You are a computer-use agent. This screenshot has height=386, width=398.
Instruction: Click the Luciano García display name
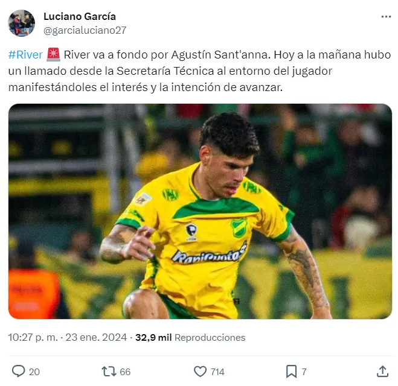pos(80,16)
